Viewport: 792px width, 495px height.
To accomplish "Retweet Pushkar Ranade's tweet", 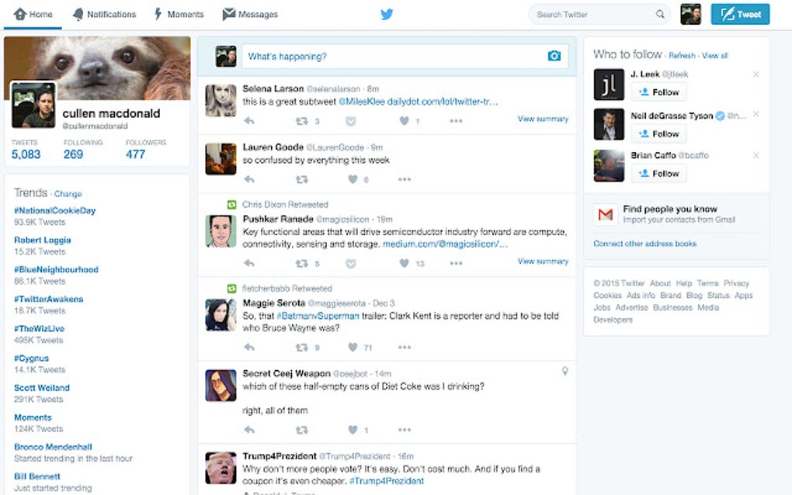I will pyautogui.click(x=301, y=263).
